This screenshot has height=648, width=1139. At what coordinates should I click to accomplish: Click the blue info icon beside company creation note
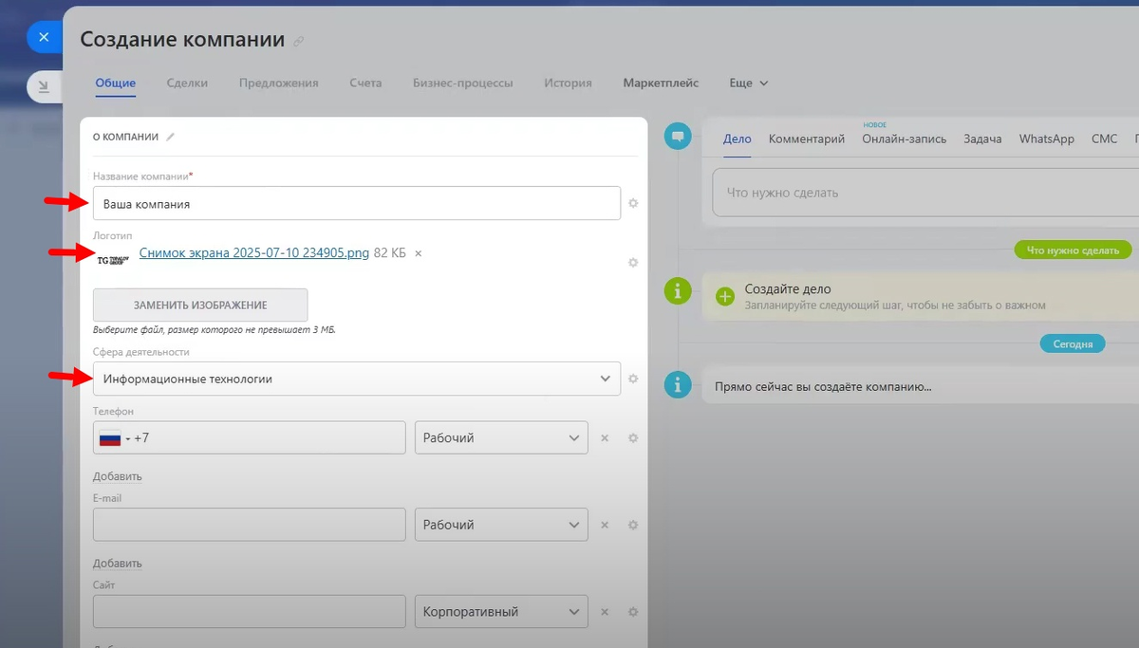tap(677, 385)
